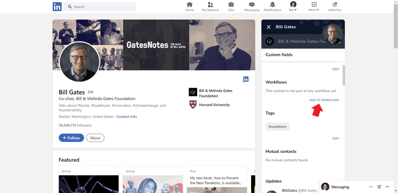Click the LinkedIn badge on profile card

(x=246, y=80)
